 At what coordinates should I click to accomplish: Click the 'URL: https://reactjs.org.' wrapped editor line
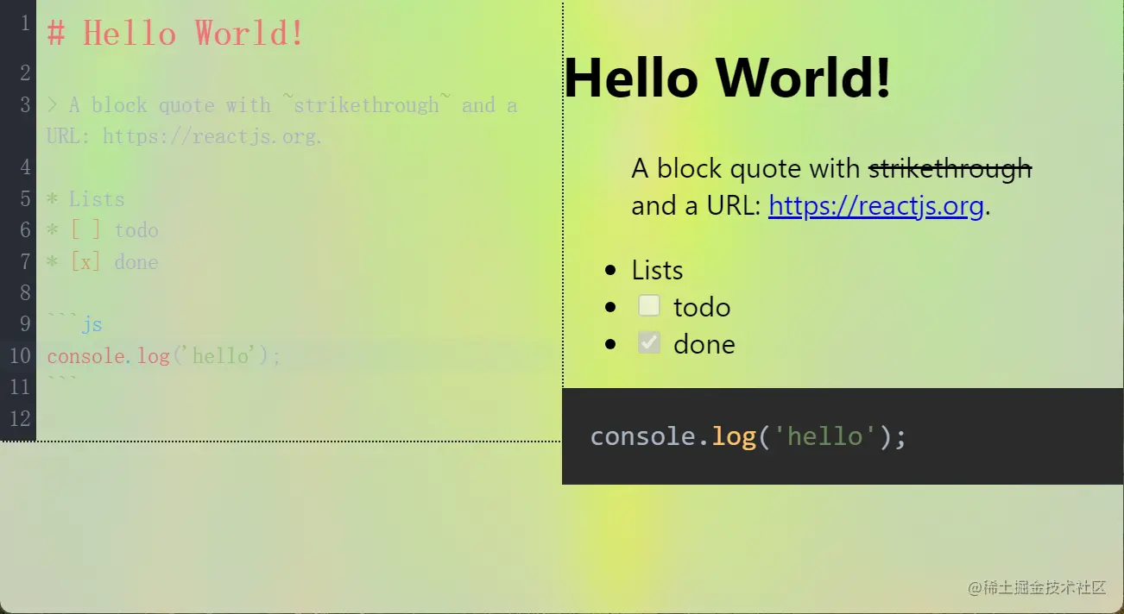coord(185,136)
